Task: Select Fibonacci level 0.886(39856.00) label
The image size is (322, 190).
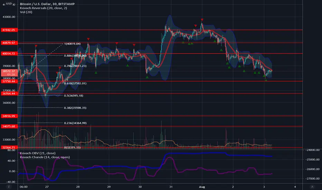Action: [75, 56]
